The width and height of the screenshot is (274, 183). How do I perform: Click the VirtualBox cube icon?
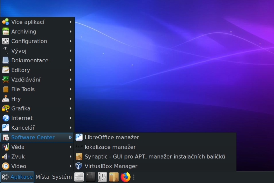79,166
